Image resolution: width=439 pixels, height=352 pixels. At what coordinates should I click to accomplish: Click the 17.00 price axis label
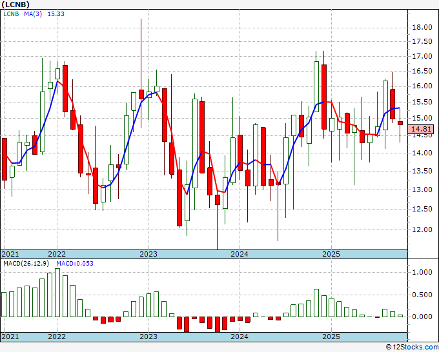pyautogui.click(x=422, y=56)
